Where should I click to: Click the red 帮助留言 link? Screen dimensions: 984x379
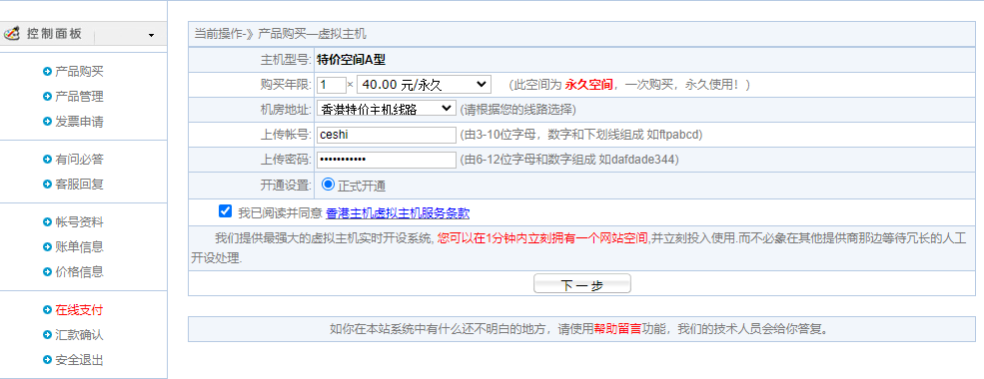[617, 329]
